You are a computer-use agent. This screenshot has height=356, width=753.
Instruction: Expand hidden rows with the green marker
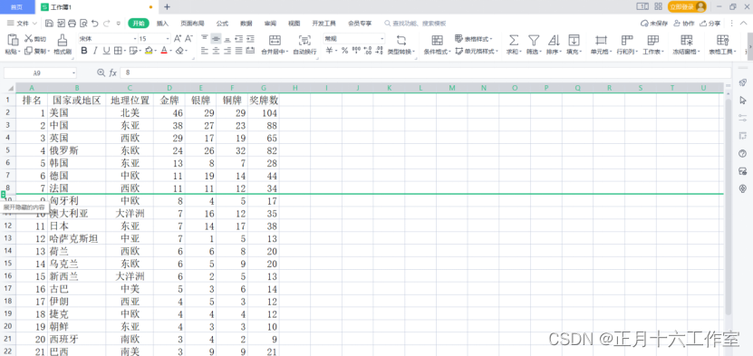click(x=4, y=195)
